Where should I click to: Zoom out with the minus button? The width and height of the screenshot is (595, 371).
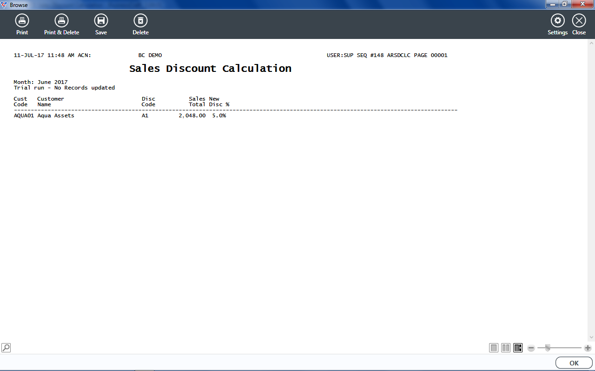click(531, 348)
